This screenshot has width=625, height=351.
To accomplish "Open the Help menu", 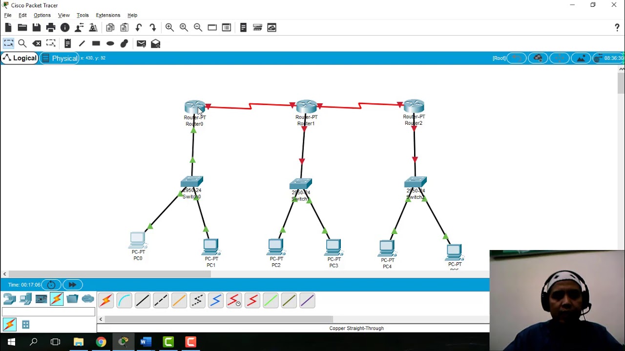I will (132, 15).
